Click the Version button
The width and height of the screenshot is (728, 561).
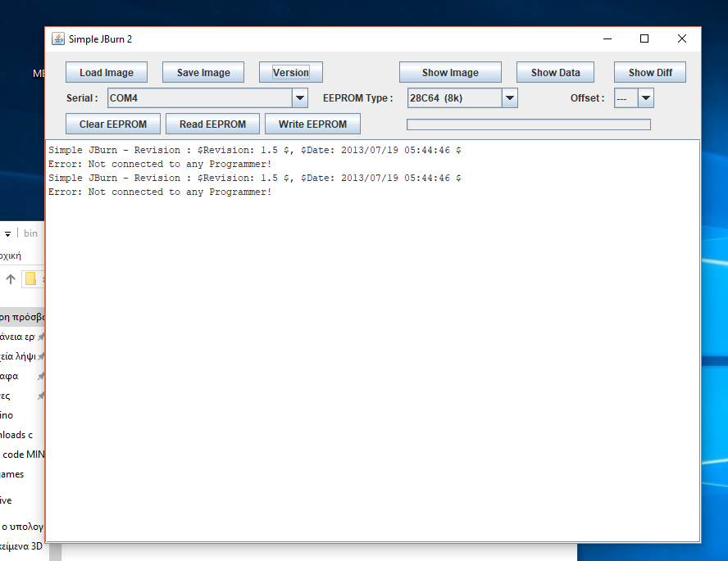(x=291, y=73)
